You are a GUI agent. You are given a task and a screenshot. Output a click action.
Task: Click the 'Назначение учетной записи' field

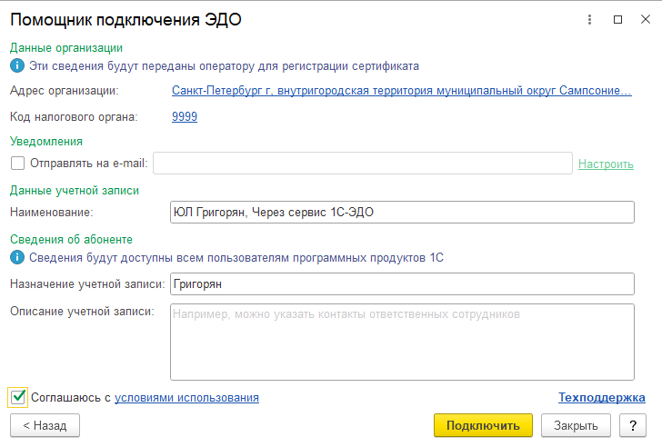coord(401,284)
